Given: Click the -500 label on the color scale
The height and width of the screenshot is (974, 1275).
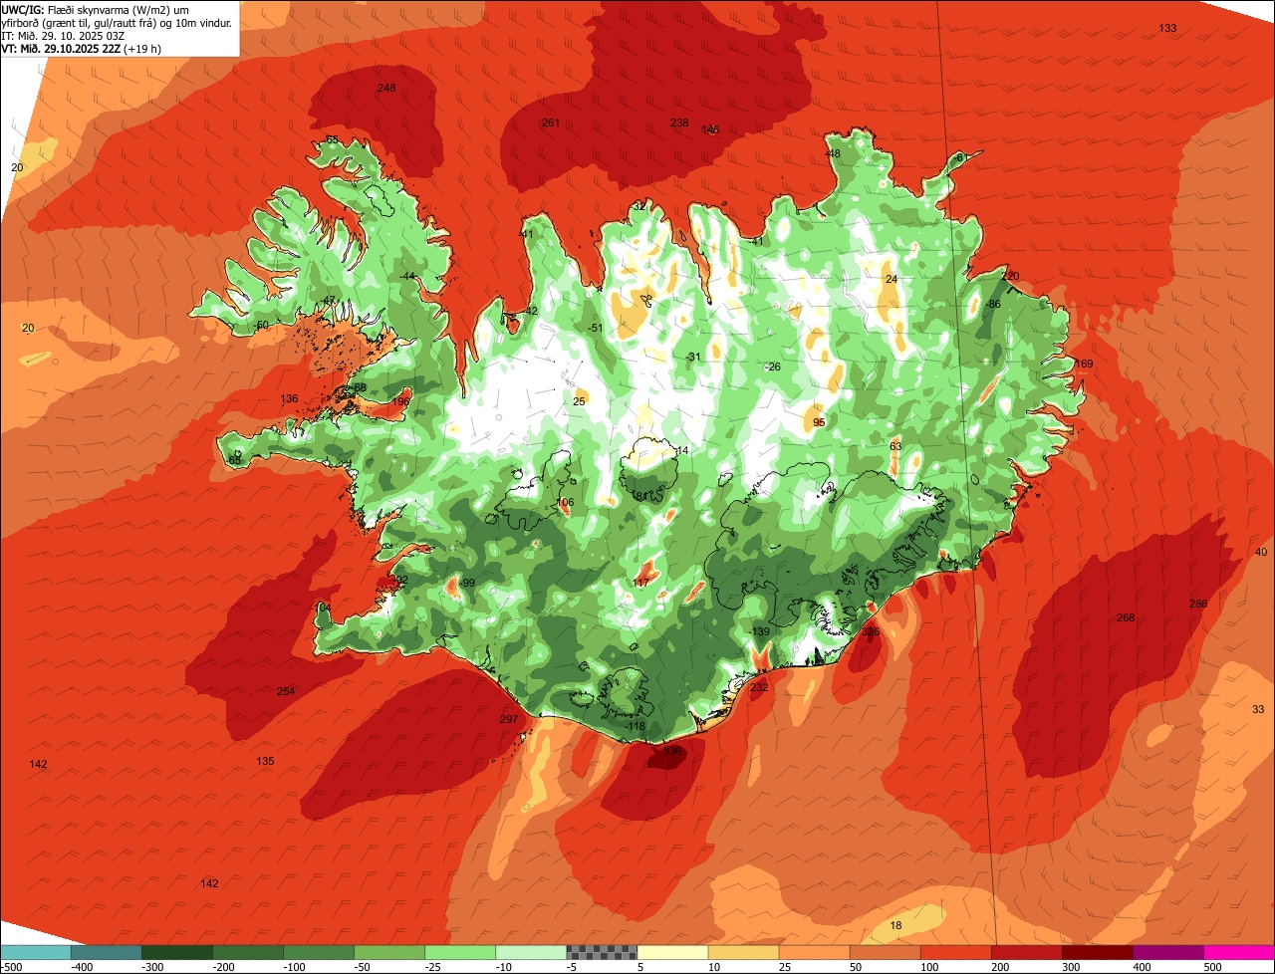Looking at the screenshot, I should (x=12, y=967).
